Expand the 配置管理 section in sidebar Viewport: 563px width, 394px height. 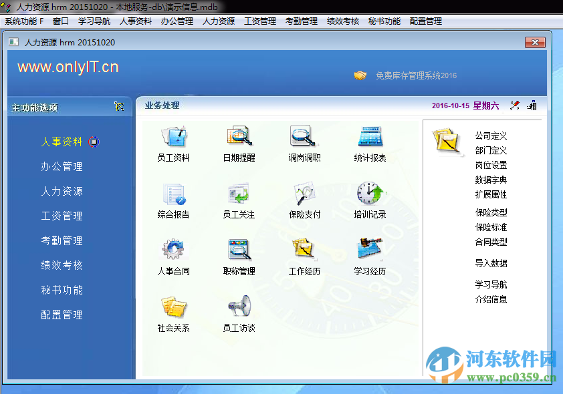tap(62, 315)
